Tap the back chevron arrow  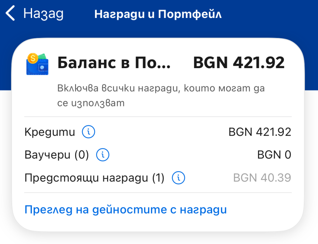(10, 14)
